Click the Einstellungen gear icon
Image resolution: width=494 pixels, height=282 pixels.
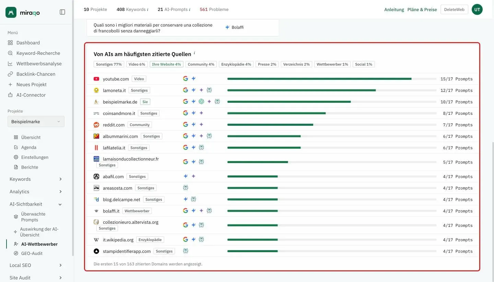(x=16, y=157)
